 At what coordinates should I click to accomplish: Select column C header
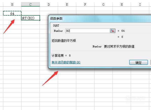[x=30, y=4]
